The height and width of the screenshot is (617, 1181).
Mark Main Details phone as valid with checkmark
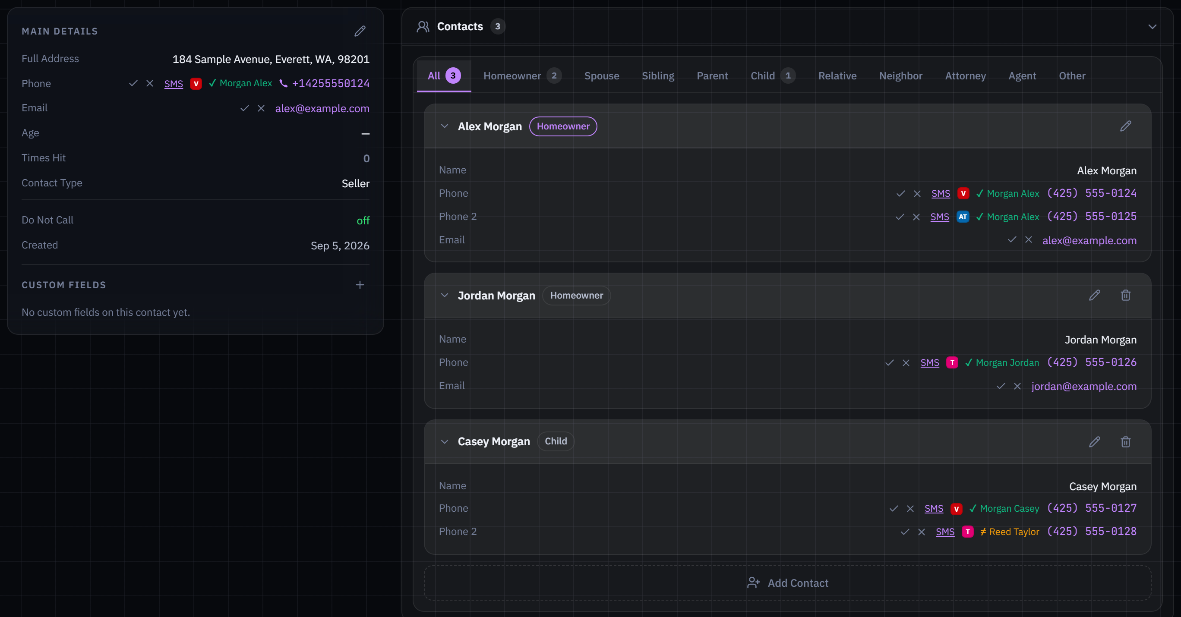pyautogui.click(x=133, y=83)
